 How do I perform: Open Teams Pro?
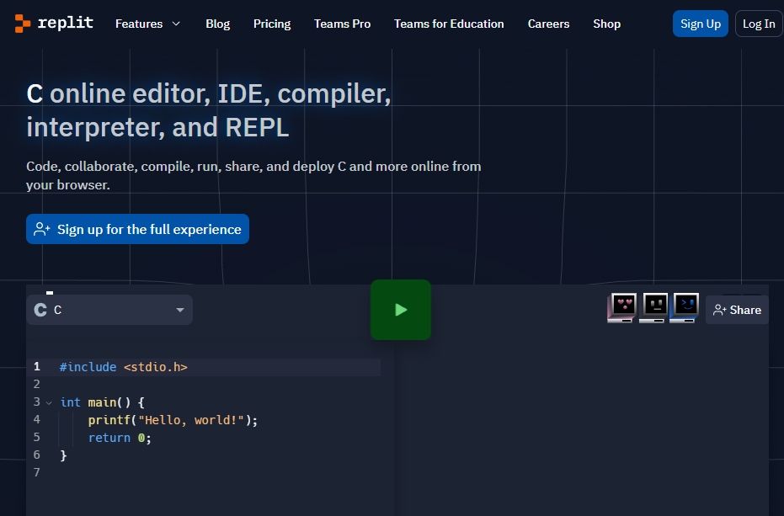pos(342,24)
